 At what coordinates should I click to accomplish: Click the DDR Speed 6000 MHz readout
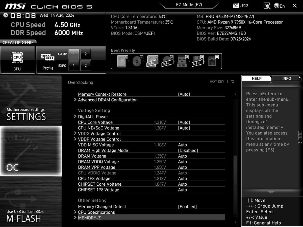click(x=47, y=33)
